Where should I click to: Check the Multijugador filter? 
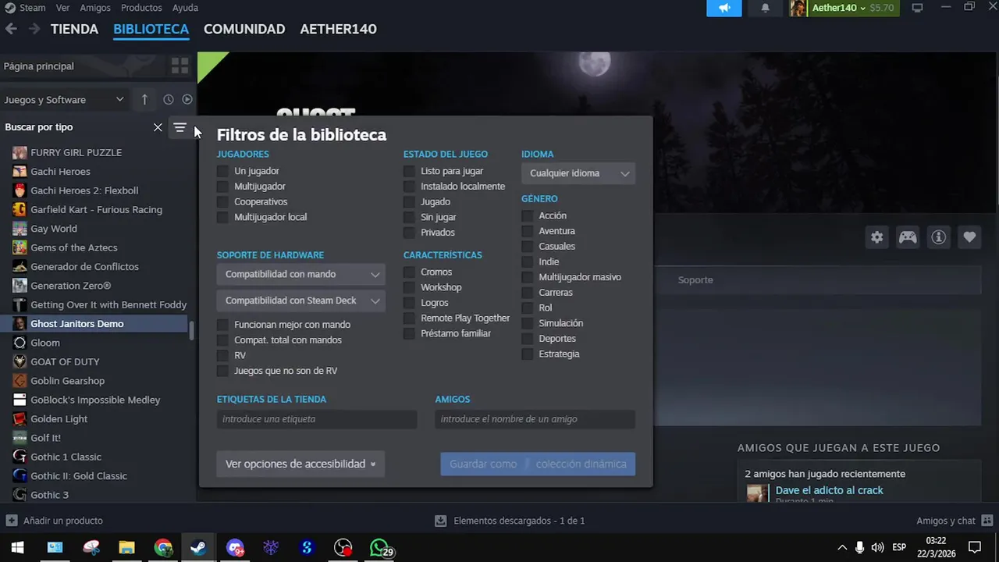[222, 187]
